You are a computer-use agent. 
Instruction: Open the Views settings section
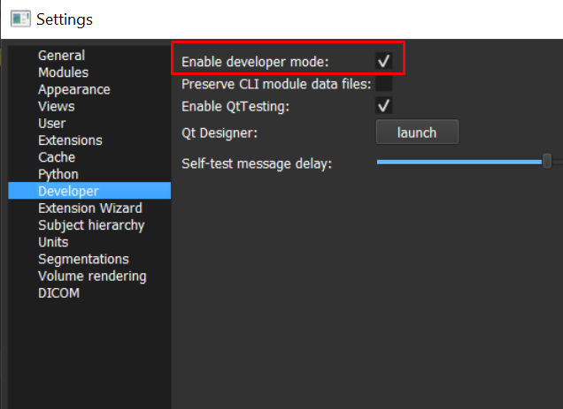[x=56, y=106]
